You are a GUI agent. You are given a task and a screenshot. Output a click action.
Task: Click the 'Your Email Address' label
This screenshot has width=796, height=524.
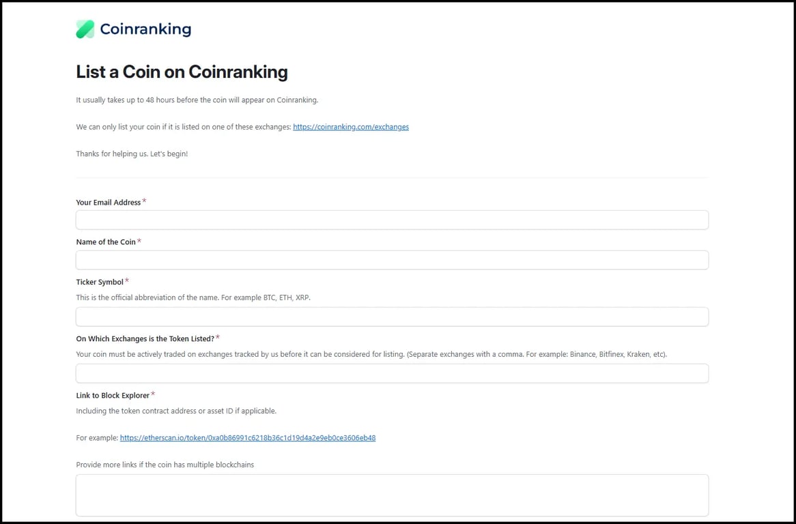[x=108, y=203]
